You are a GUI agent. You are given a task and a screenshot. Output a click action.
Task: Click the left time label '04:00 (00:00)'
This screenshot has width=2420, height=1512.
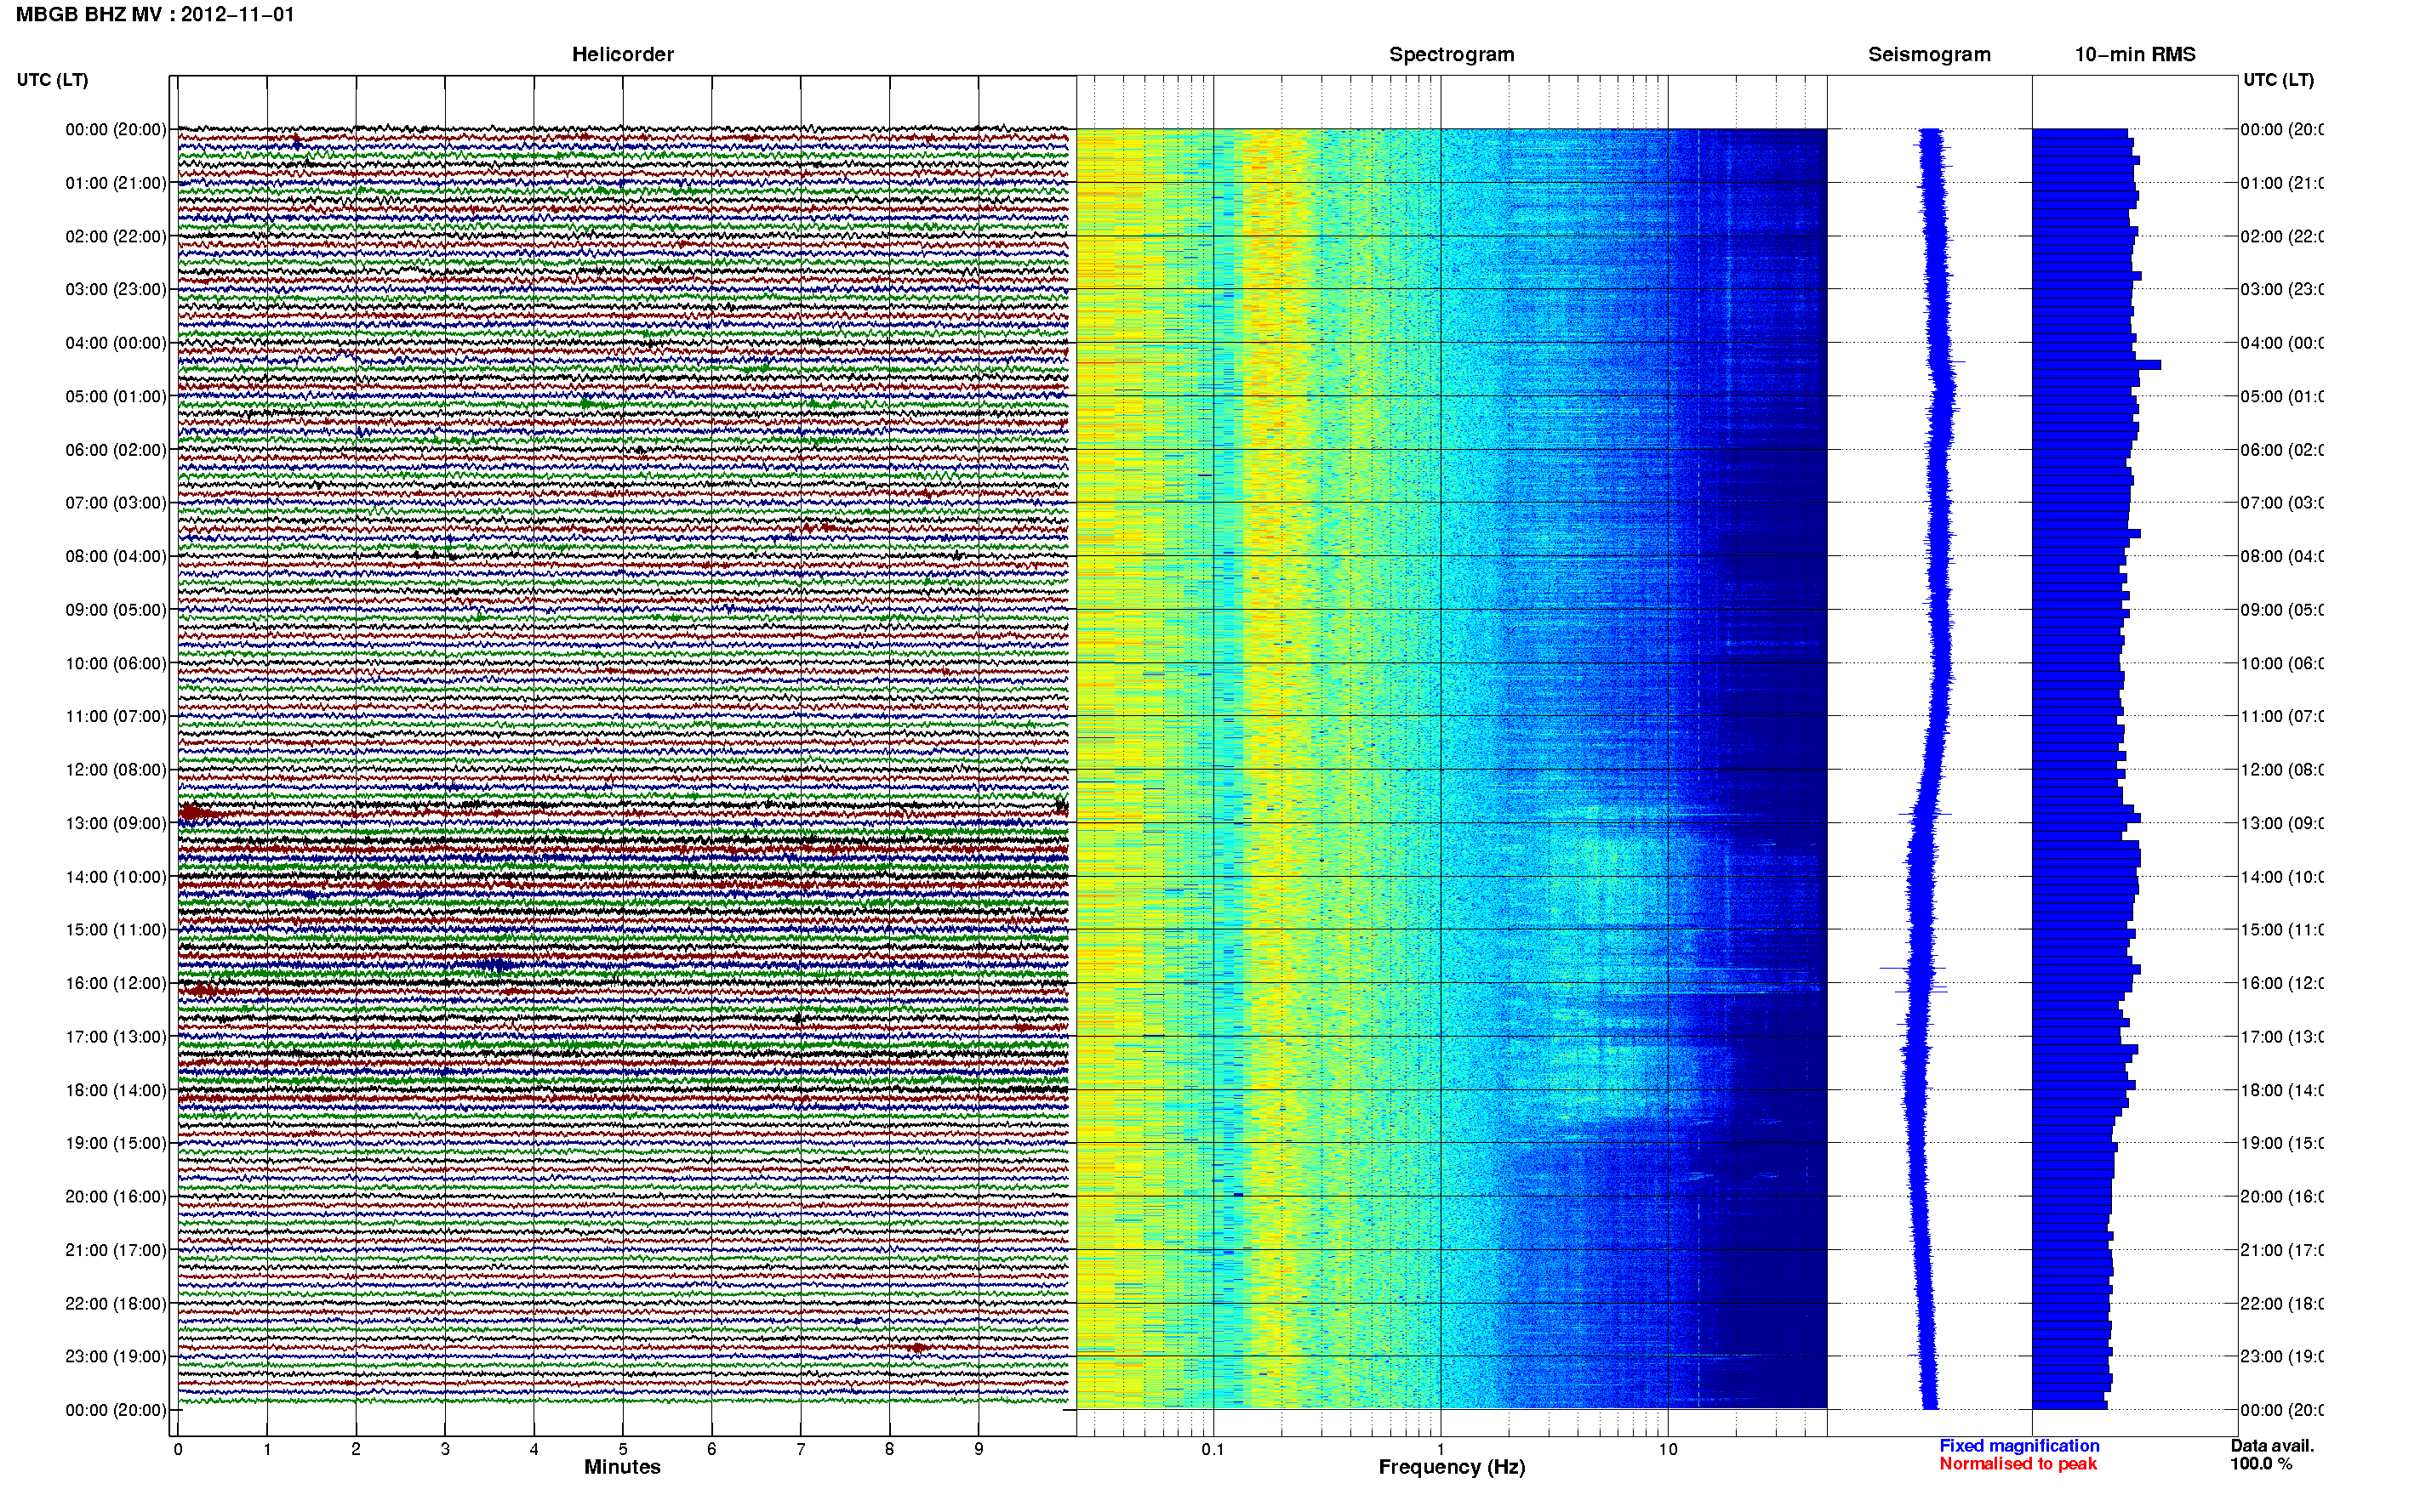point(116,343)
